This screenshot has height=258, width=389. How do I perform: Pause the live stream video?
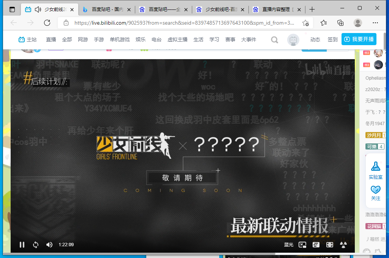(22, 245)
